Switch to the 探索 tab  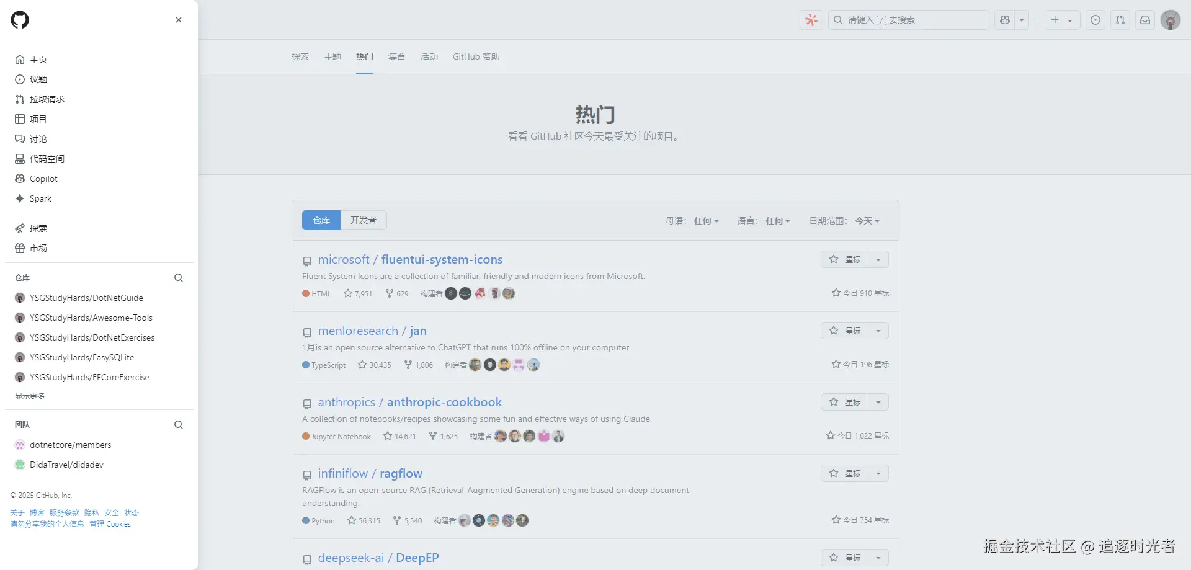point(300,56)
